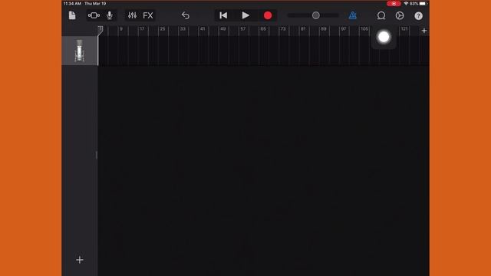The image size is (491, 276).
Task: Toggle the metronome
Action: [353, 15]
